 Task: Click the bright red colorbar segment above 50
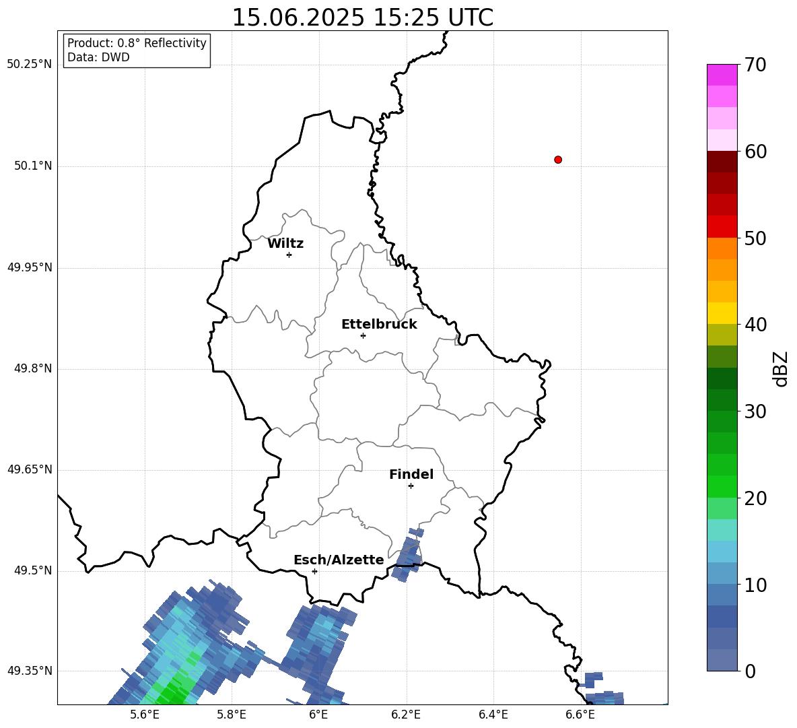tap(722, 227)
